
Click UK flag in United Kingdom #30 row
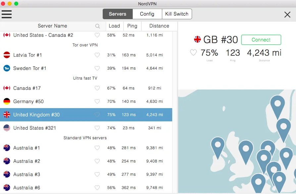(x=7, y=115)
